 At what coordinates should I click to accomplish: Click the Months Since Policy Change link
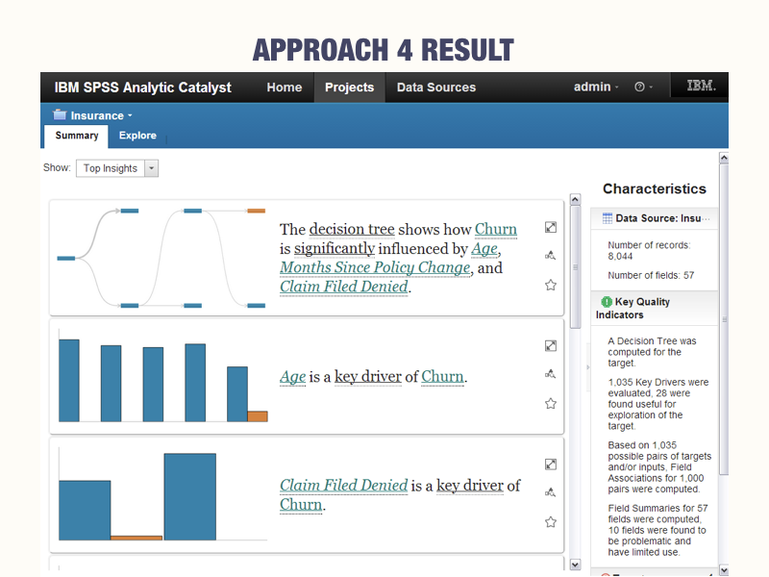(375, 267)
